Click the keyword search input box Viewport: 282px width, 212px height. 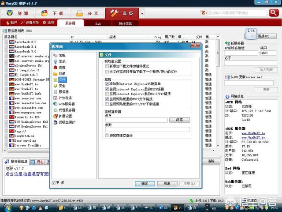click(x=237, y=13)
